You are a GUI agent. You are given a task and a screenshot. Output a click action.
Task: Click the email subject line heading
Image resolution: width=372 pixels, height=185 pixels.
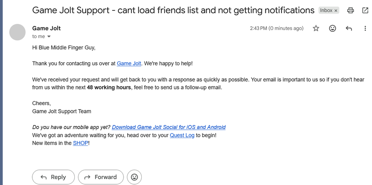173,10
